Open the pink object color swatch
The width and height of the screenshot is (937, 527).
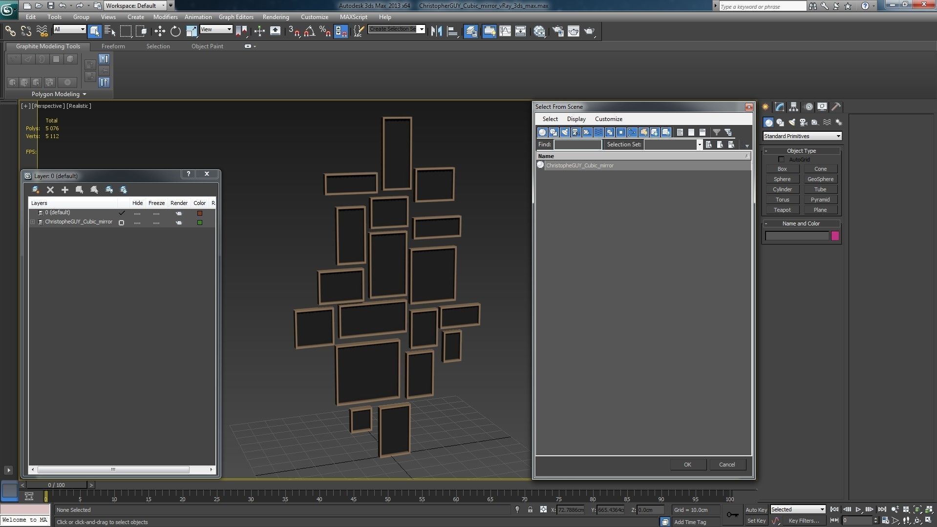point(835,236)
